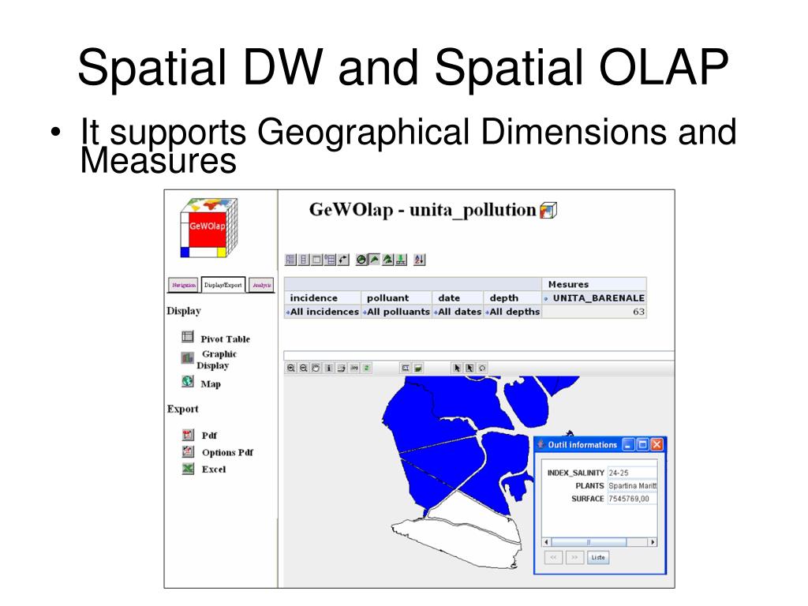The width and height of the screenshot is (808, 606).
Task: Click the lasso selection tool icon
Action: click(482, 368)
